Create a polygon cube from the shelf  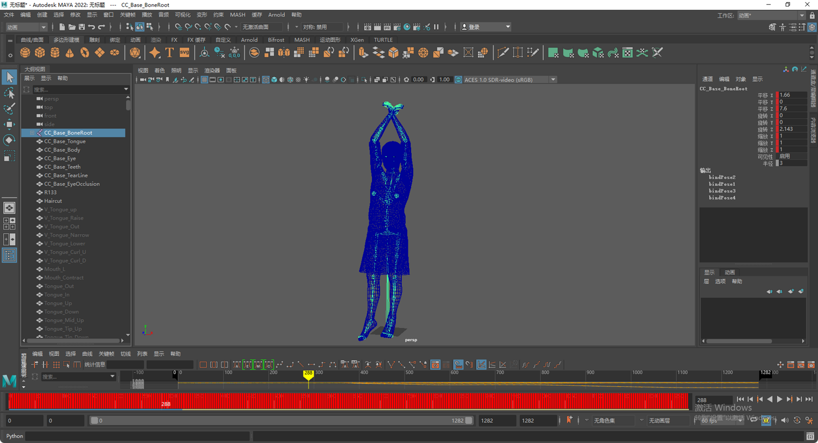tap(40, 53)
